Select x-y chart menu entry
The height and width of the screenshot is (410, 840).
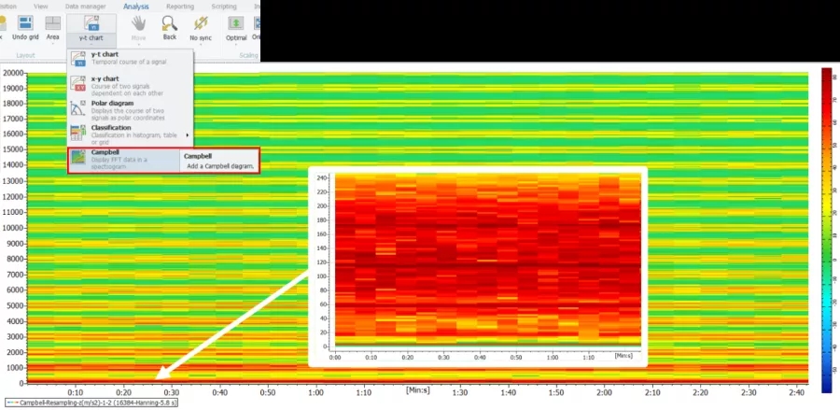click(130, 86)
